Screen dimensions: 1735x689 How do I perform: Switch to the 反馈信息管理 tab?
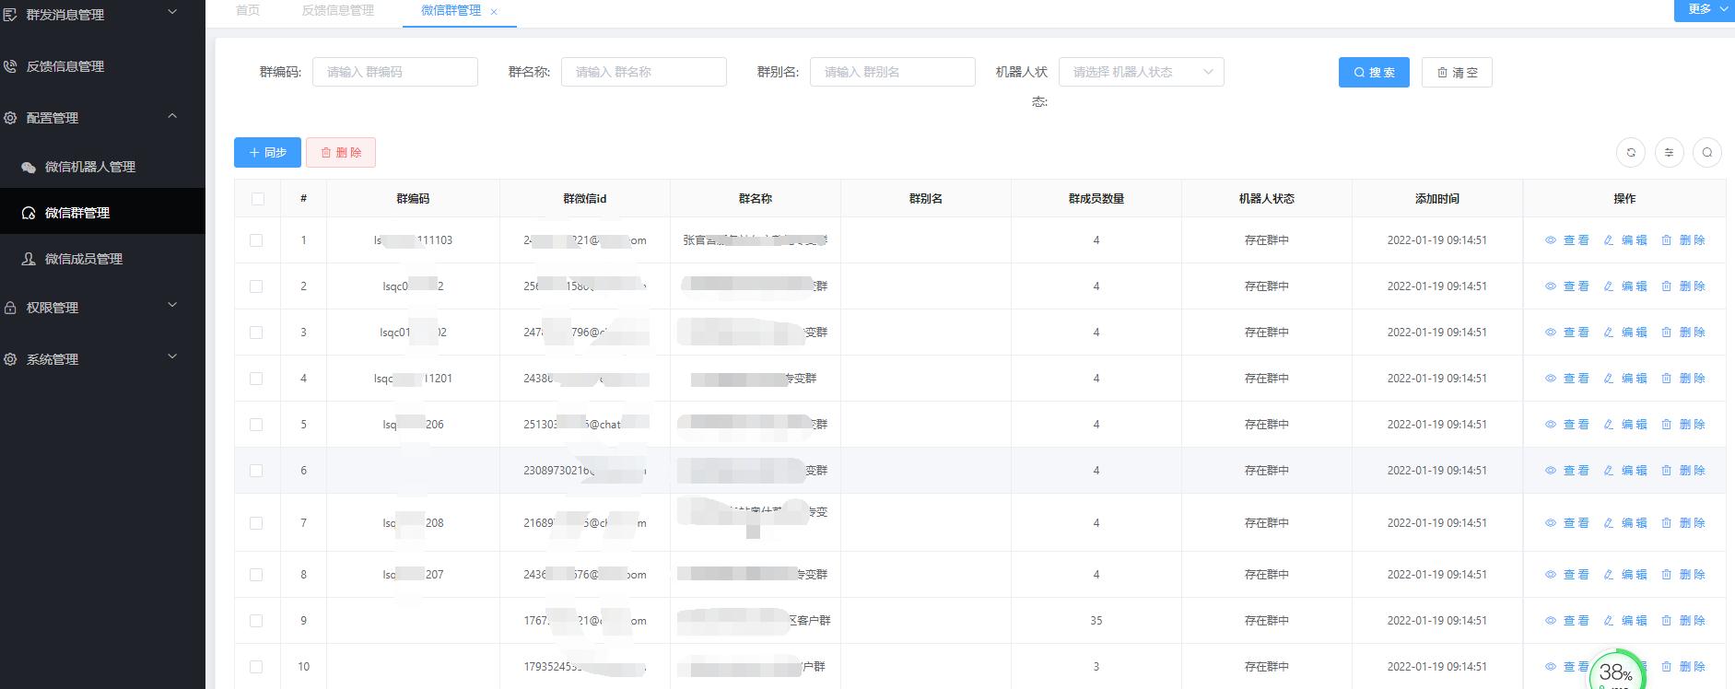tap(337, 10)
